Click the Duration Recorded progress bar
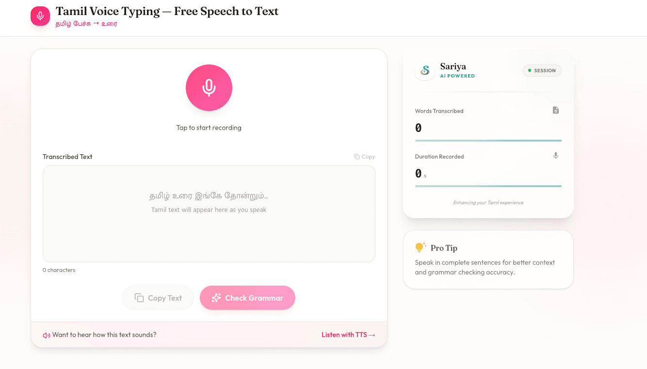The width and height of the screenshot is (647, 369). (x=488, y=186)
